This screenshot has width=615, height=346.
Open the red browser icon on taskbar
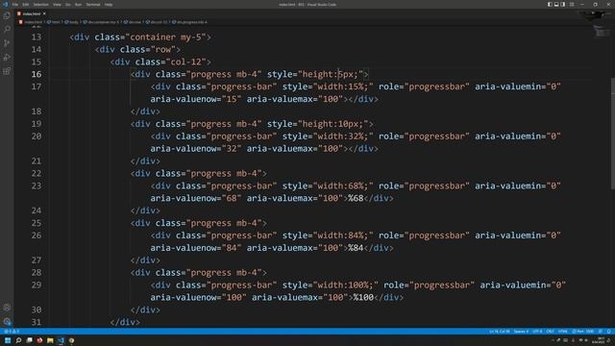pos(39,340)
